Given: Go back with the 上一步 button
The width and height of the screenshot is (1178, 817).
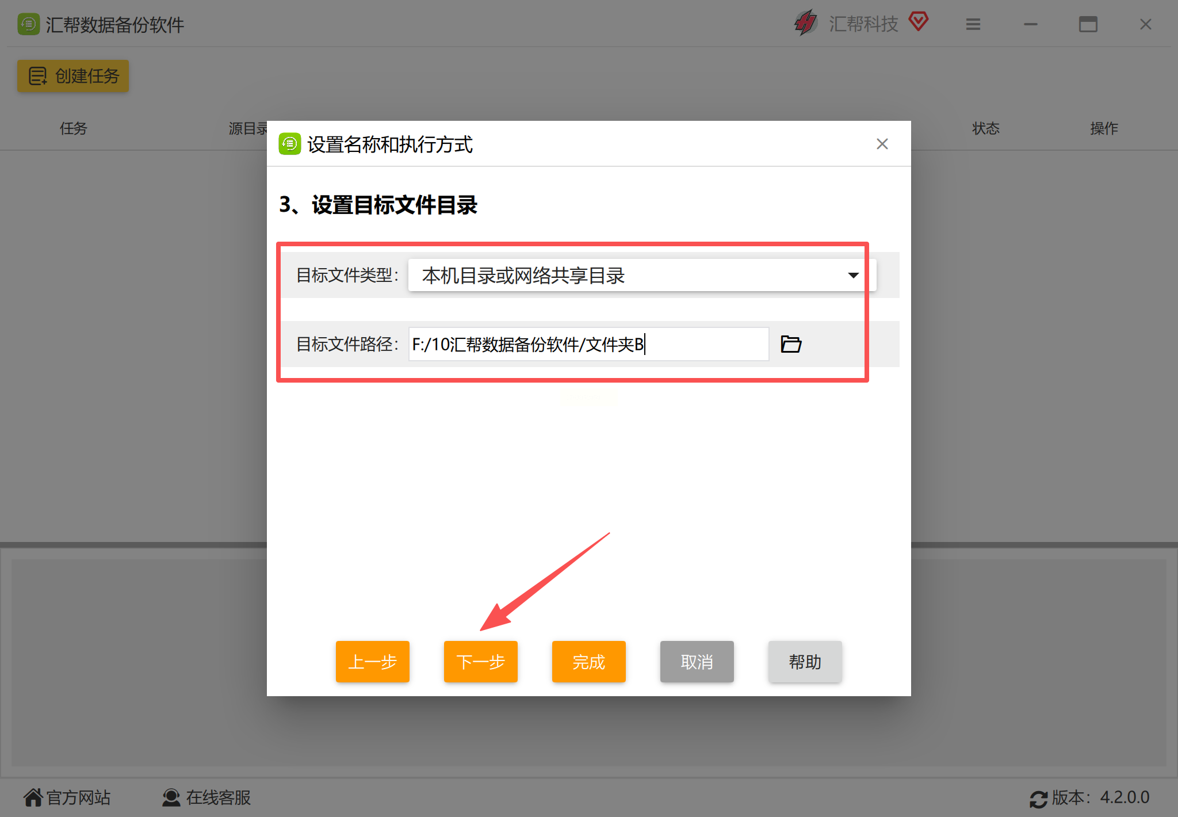Looking at the screenshot, I should point(372,662).
